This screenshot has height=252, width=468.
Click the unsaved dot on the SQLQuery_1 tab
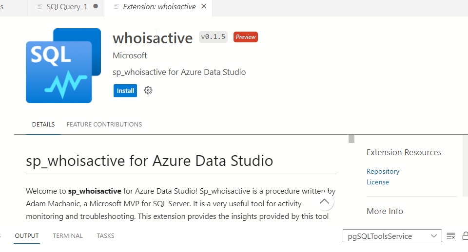coord(96,6)
